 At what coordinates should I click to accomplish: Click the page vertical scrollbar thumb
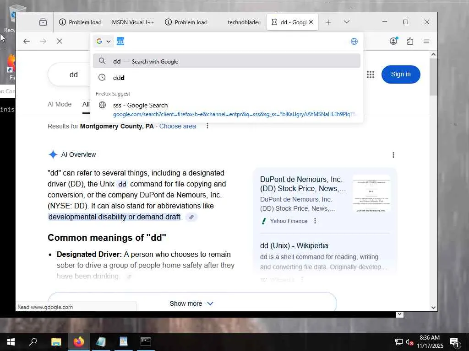coord(433,77)
